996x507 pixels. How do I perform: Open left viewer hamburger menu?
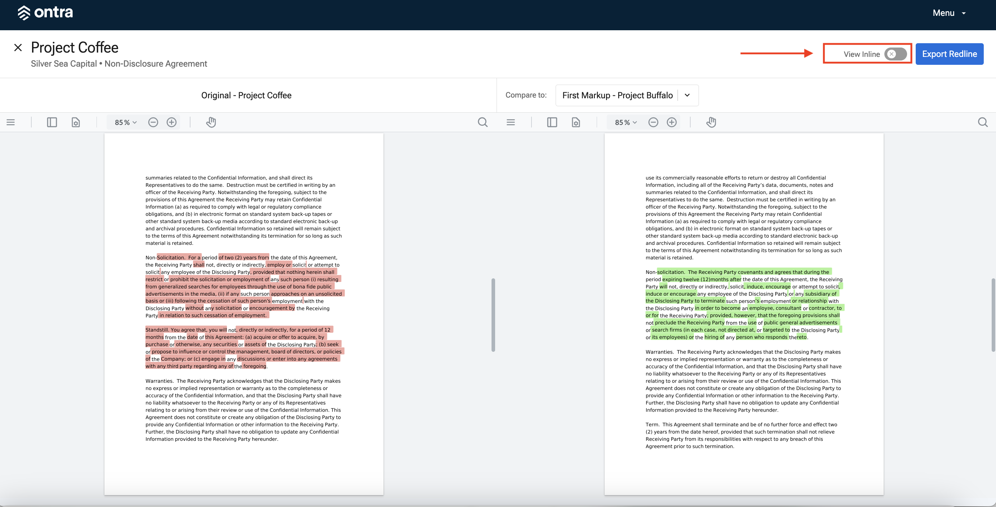pos(11,122)
